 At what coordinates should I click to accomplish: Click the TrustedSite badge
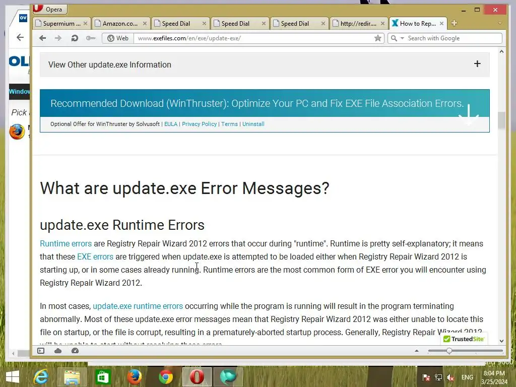coord(464,339)
